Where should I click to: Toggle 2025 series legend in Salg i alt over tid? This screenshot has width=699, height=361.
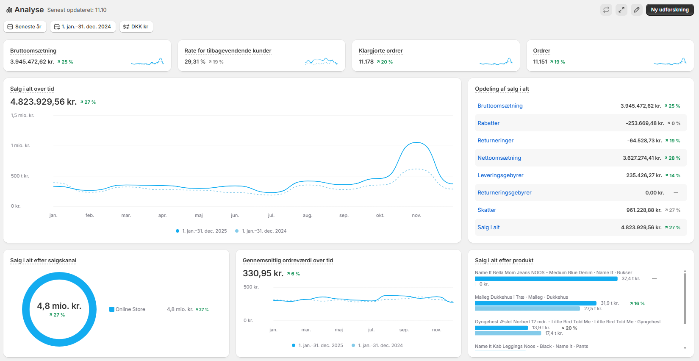coord(201,231)
